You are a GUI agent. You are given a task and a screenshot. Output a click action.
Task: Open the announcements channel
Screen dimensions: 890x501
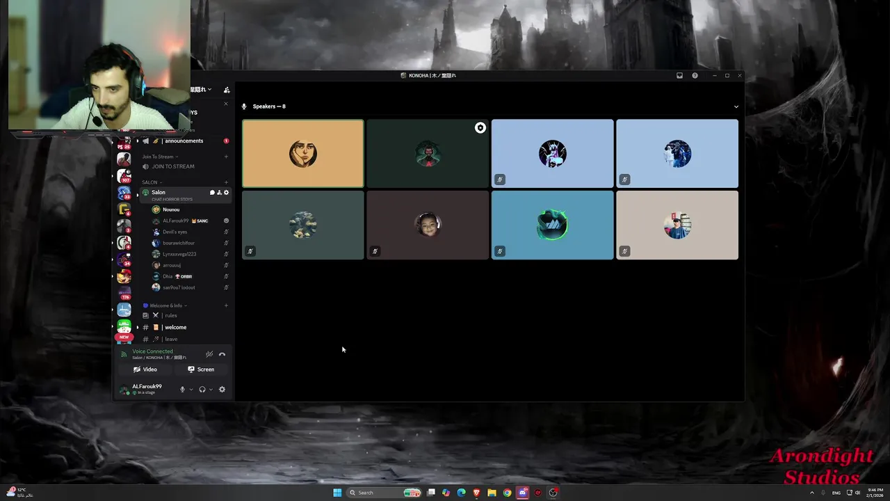pyautogui.click(x=184, y=141)
